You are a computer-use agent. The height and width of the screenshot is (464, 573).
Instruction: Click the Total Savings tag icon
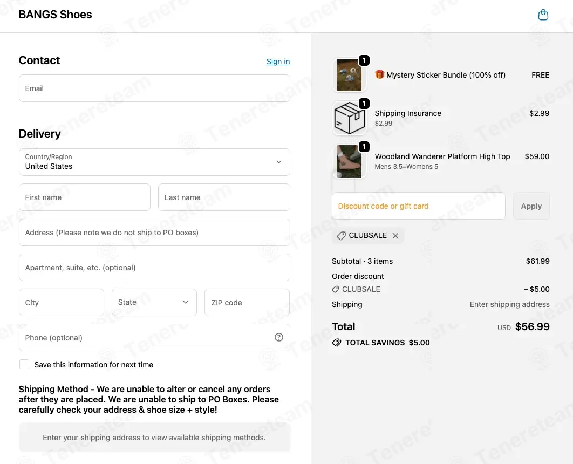tap(337, 343)
